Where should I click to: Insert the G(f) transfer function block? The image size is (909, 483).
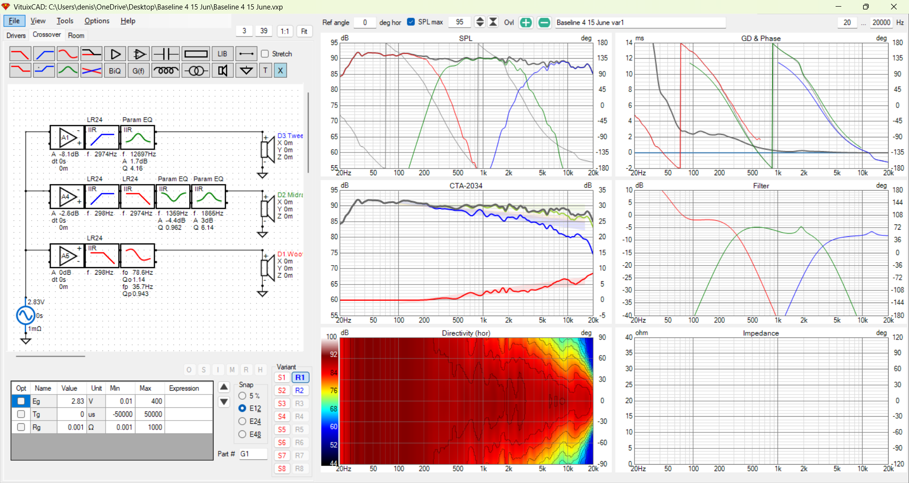tap(139, 71)
